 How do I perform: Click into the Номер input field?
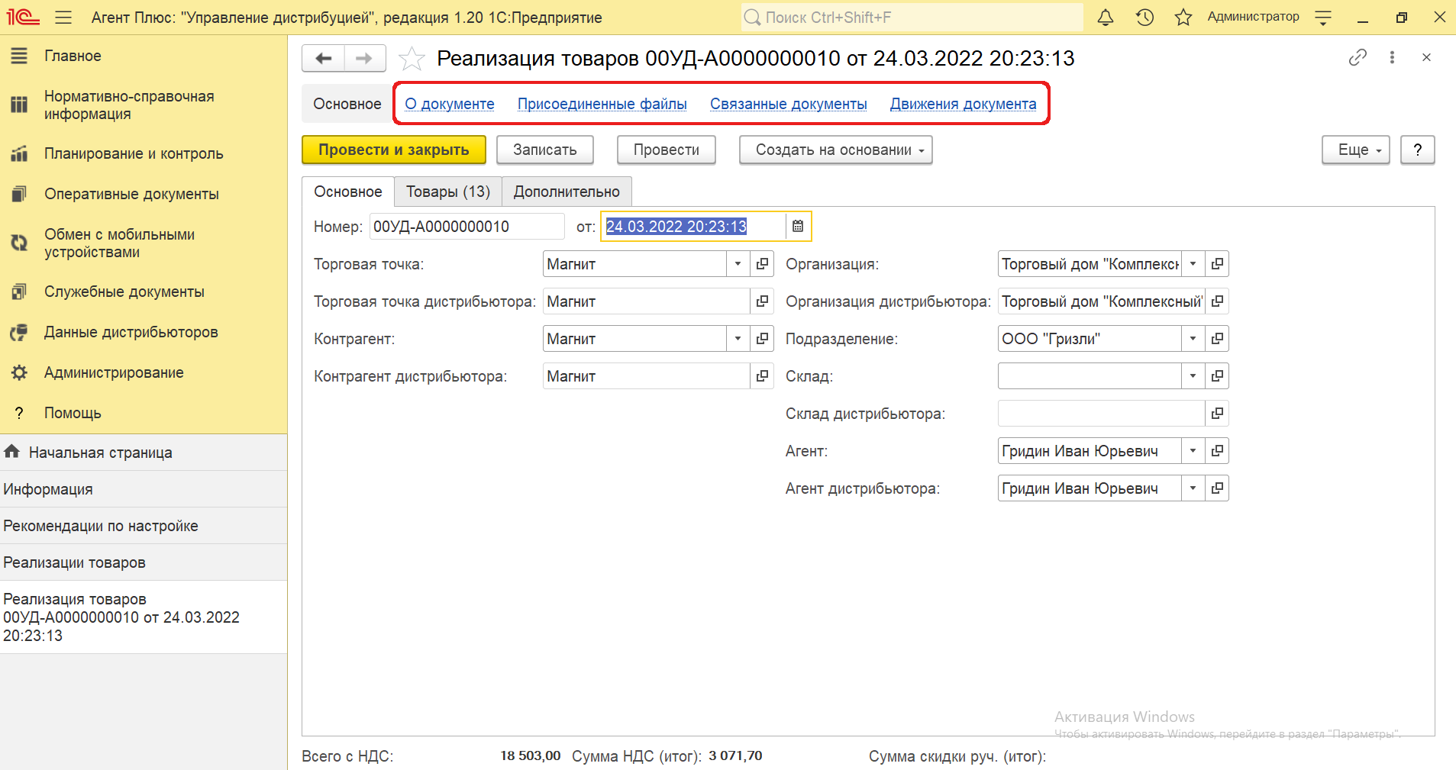[x=466, y=227]
